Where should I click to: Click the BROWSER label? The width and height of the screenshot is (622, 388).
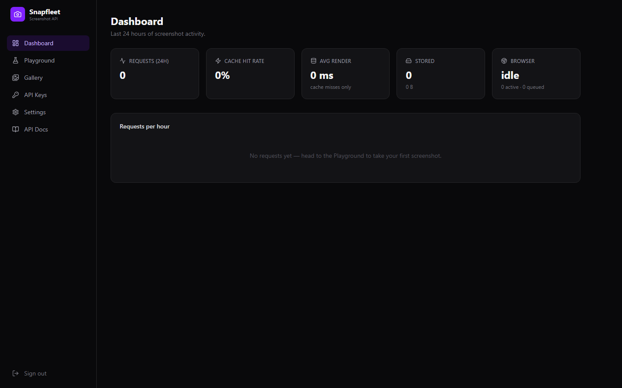[x=522, y=61]
